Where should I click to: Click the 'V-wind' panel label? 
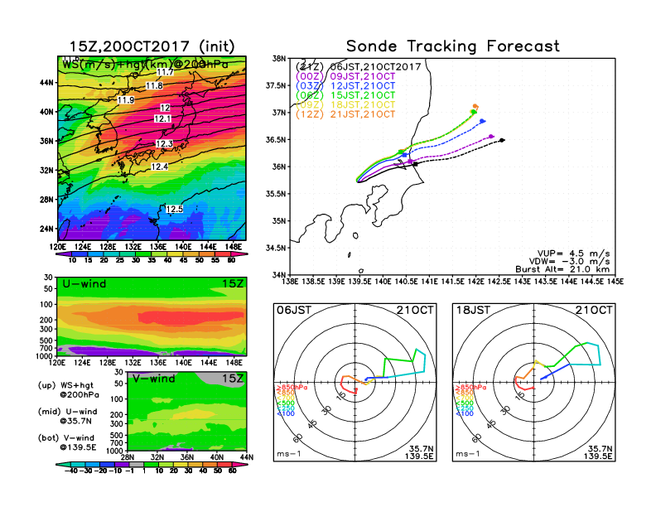153,379
